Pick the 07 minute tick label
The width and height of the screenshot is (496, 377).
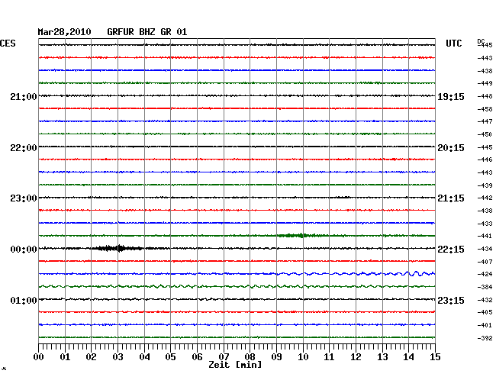pos(224,357)
